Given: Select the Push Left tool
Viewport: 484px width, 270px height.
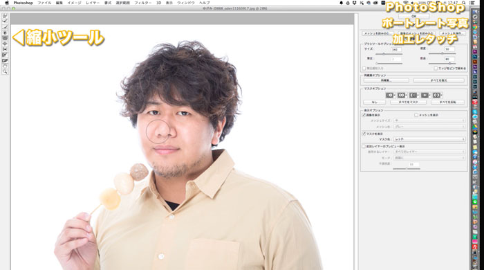Looking at the screenshot, I should [x=5, y=49].
